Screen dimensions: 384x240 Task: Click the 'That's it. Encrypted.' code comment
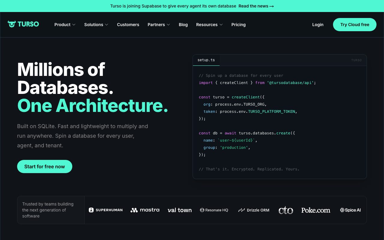[249, 169]
